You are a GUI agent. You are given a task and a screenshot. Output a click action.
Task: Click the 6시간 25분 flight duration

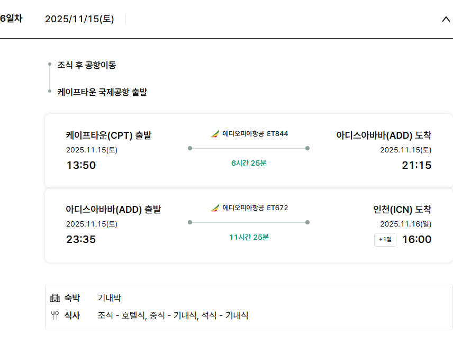pos(249,163)
